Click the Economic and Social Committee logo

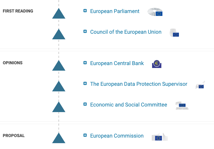coord(182,105)
